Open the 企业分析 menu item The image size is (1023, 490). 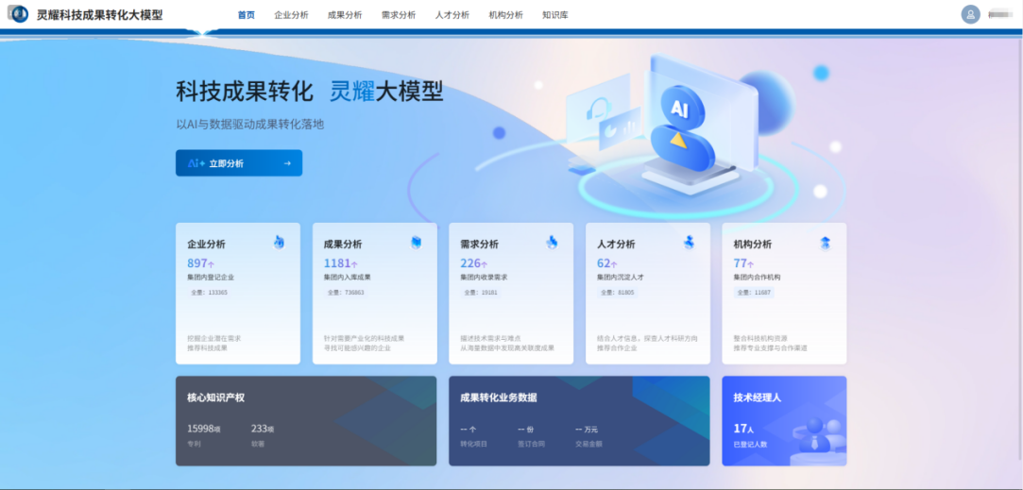(x=291, y=15)
